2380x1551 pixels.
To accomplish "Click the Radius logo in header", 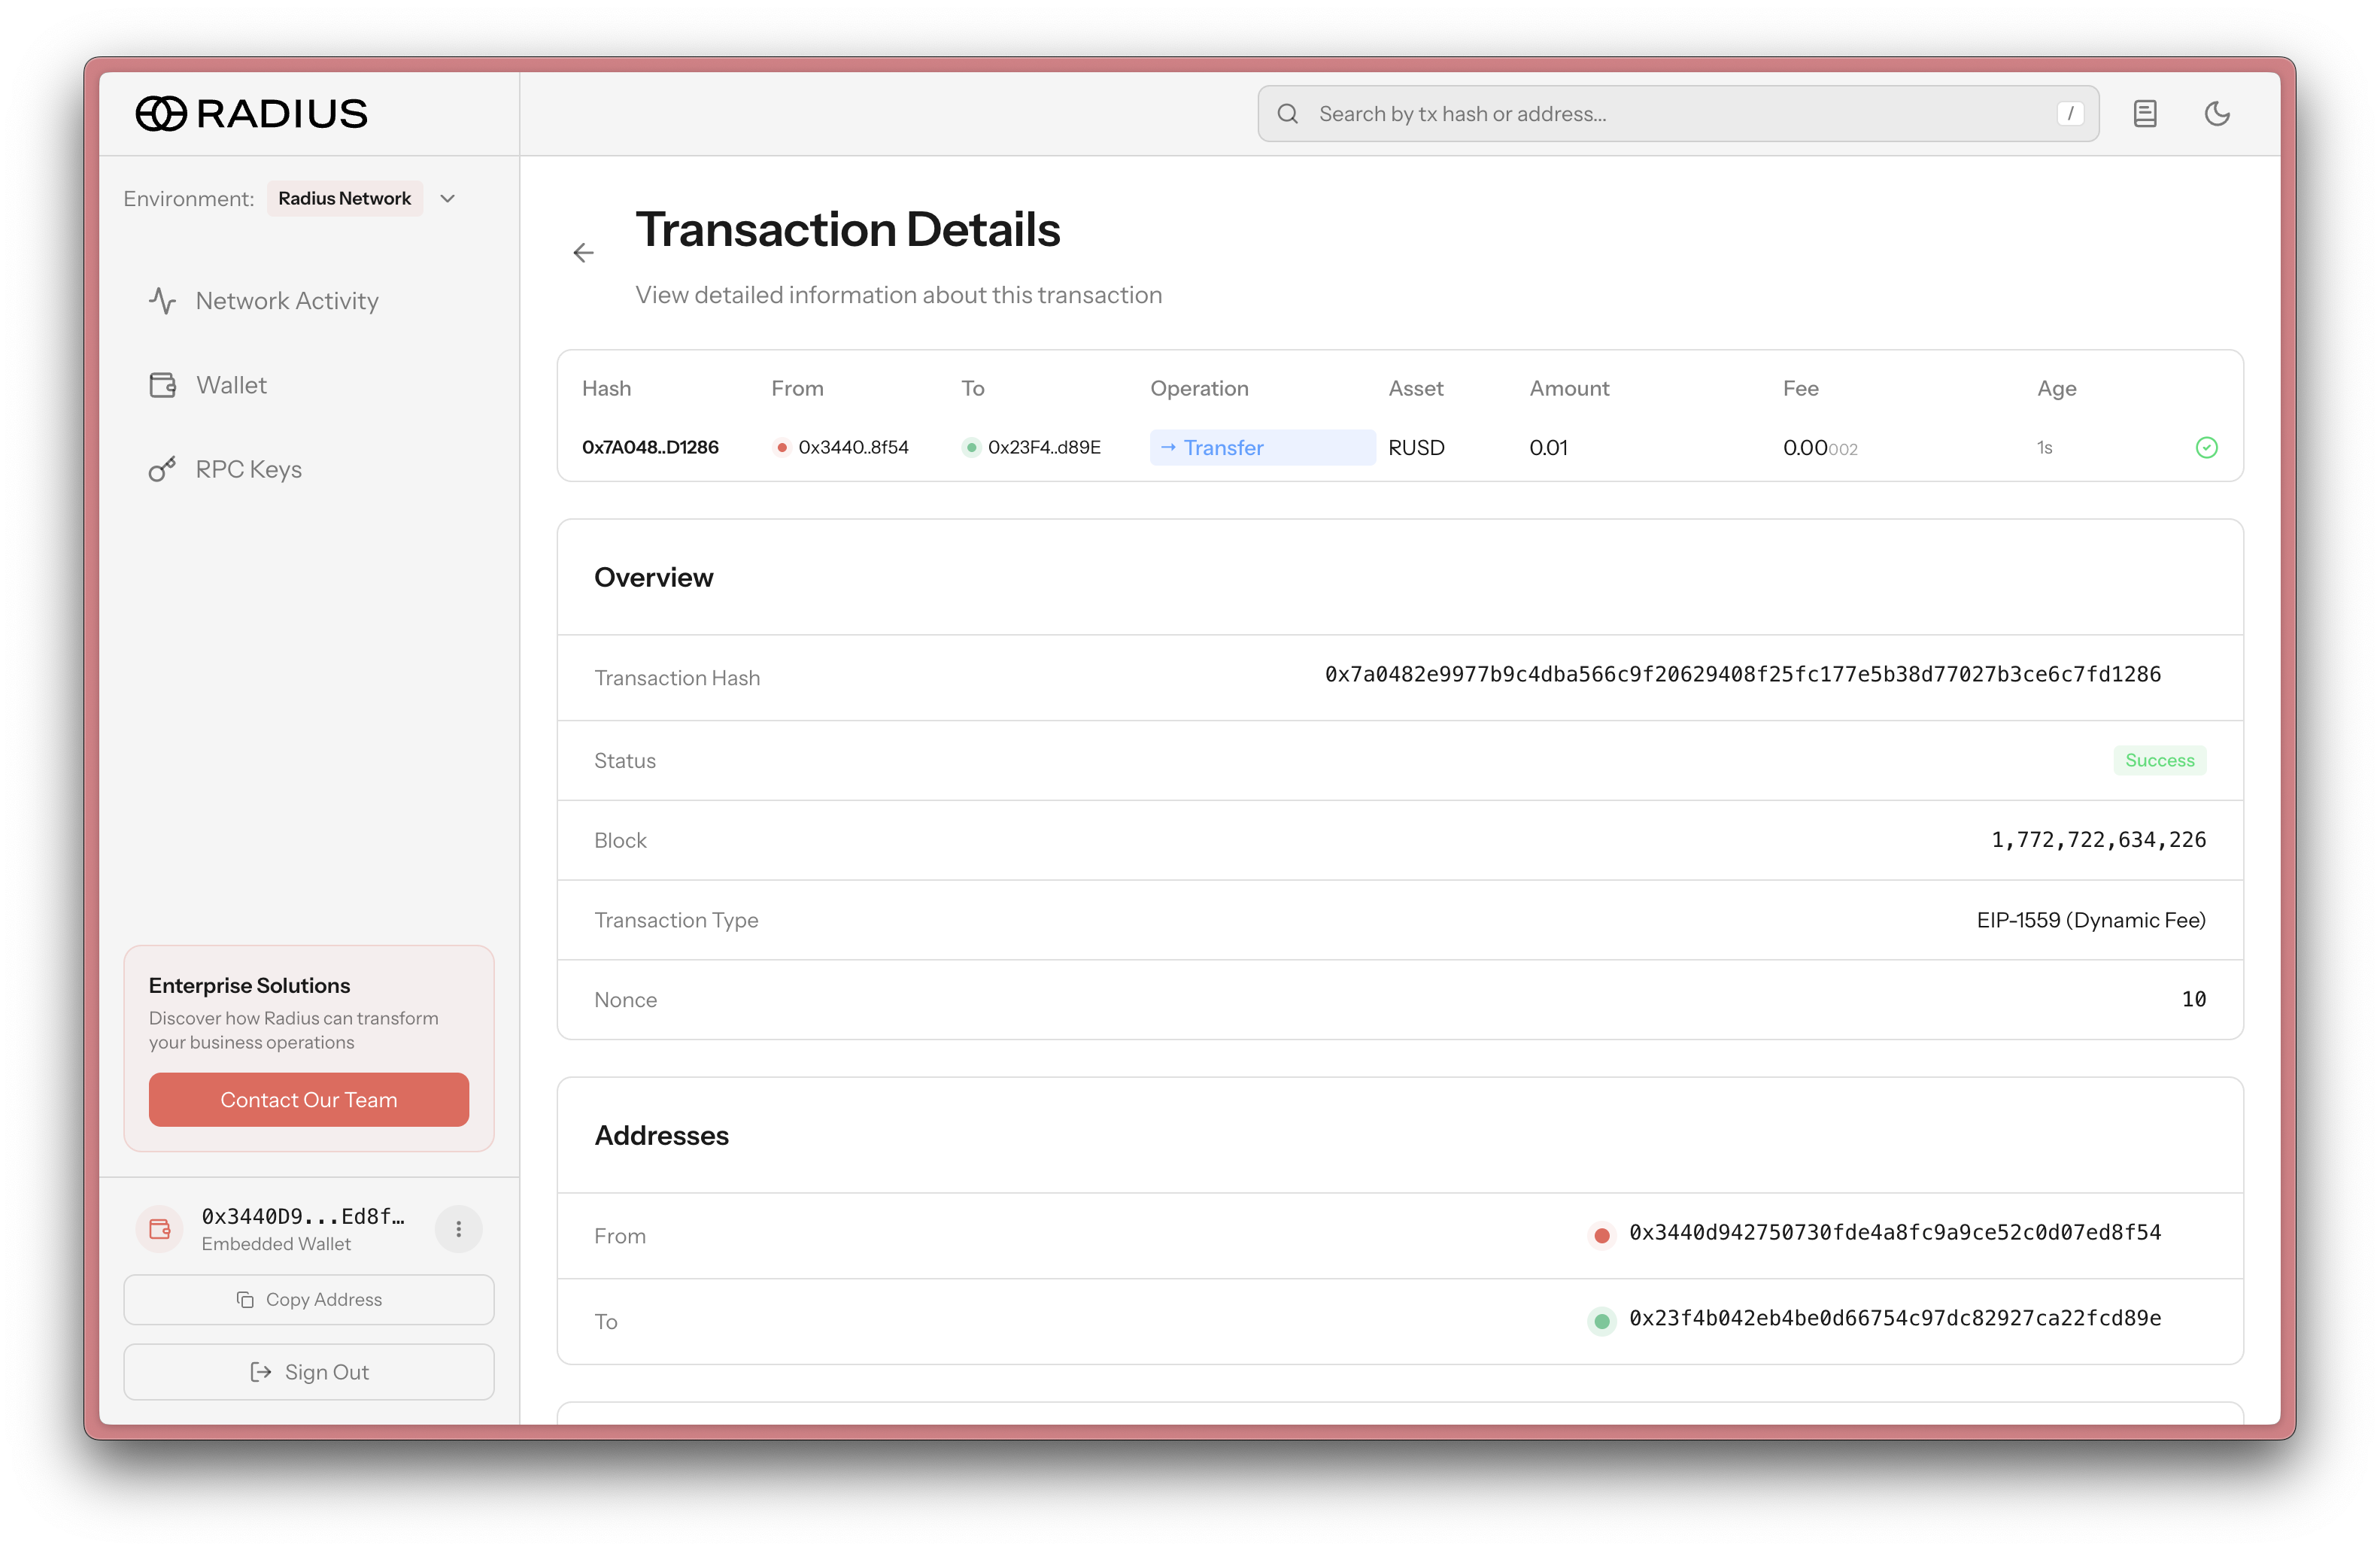I will point(251,113).
